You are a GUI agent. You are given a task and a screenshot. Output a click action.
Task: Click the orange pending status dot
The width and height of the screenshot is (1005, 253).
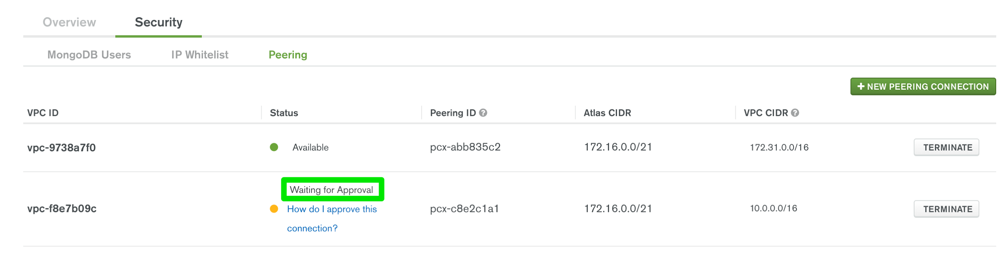[x=274, y=209]
